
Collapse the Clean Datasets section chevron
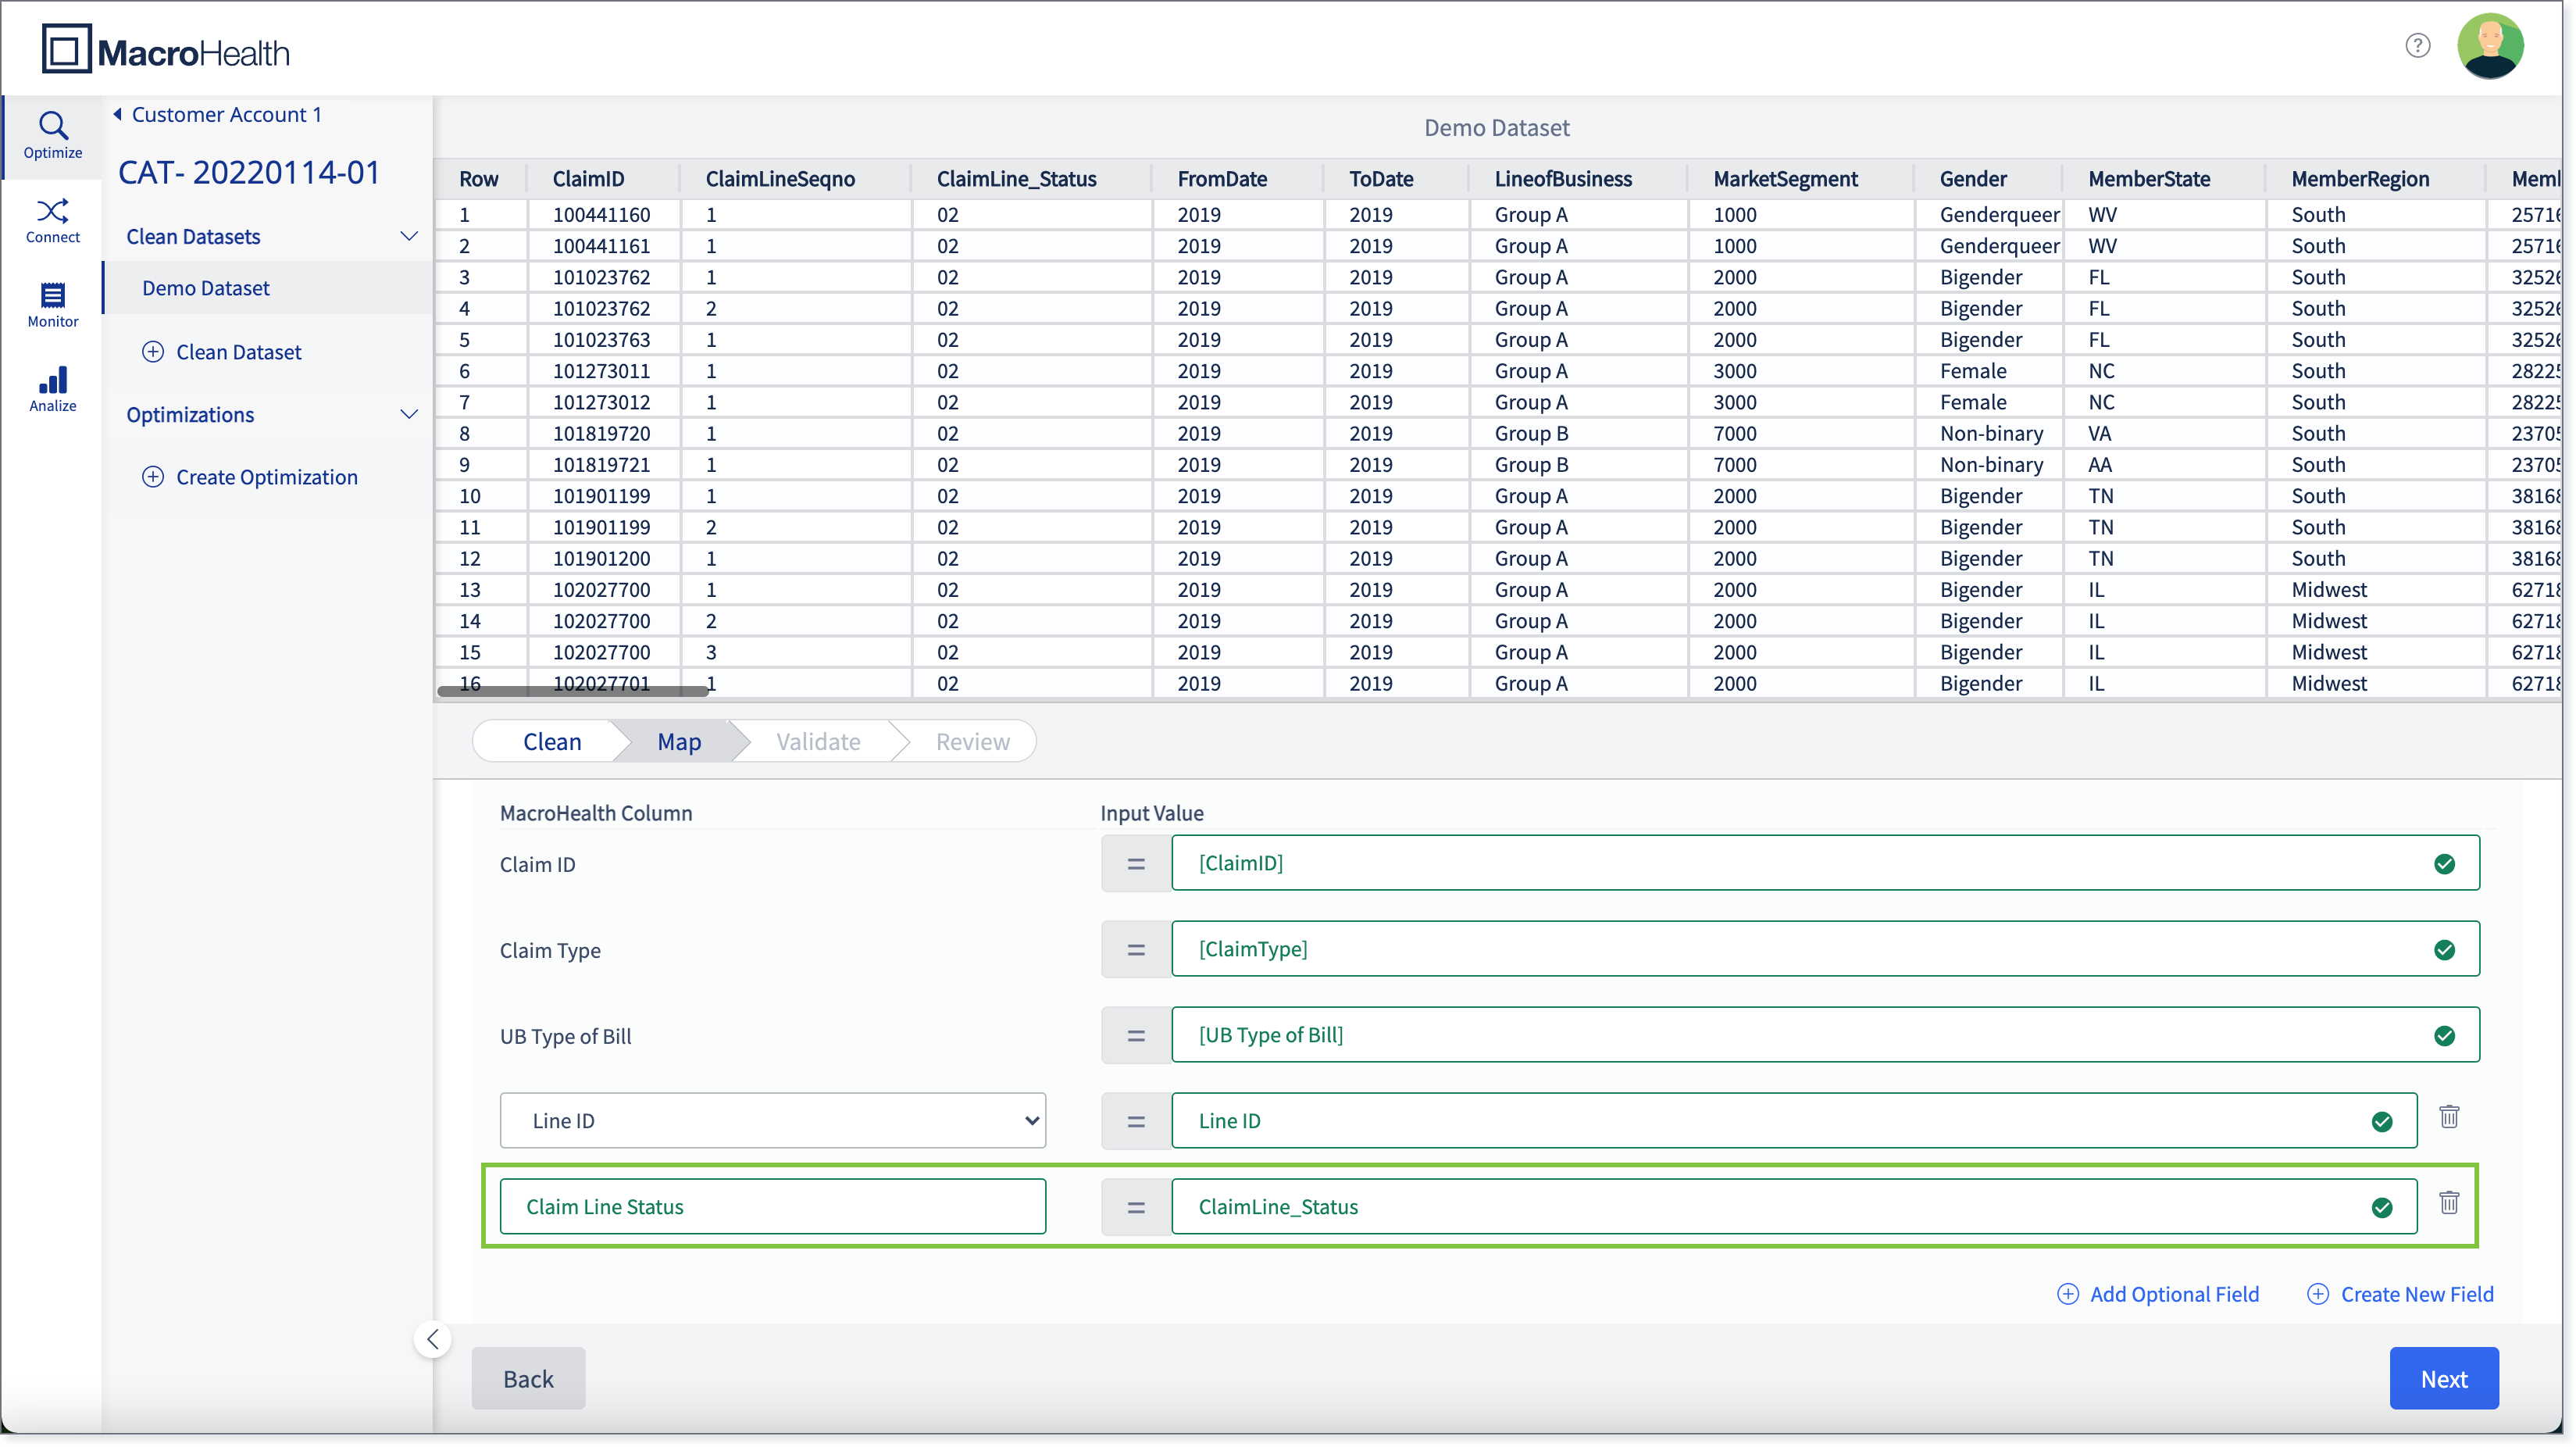[x=408, y=237]
